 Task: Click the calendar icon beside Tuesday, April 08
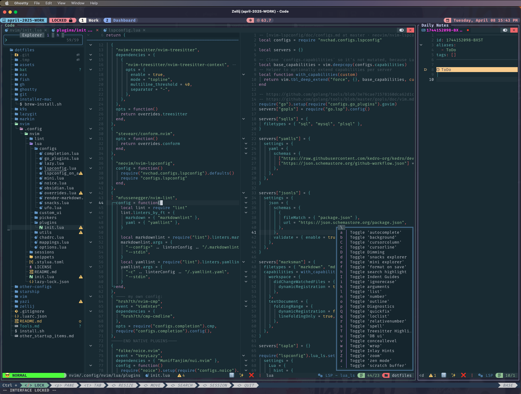(448, 20)
